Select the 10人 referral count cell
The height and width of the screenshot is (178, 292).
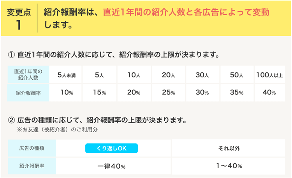(x=134, y=75)
